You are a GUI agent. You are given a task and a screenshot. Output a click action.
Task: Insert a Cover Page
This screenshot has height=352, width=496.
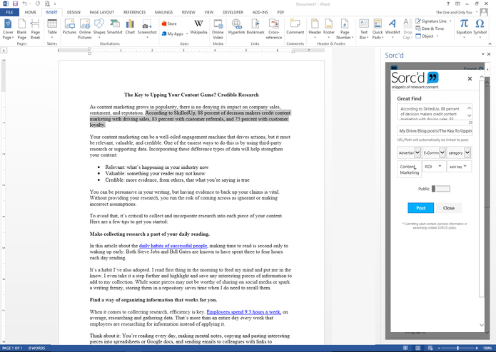coord(8,29)
